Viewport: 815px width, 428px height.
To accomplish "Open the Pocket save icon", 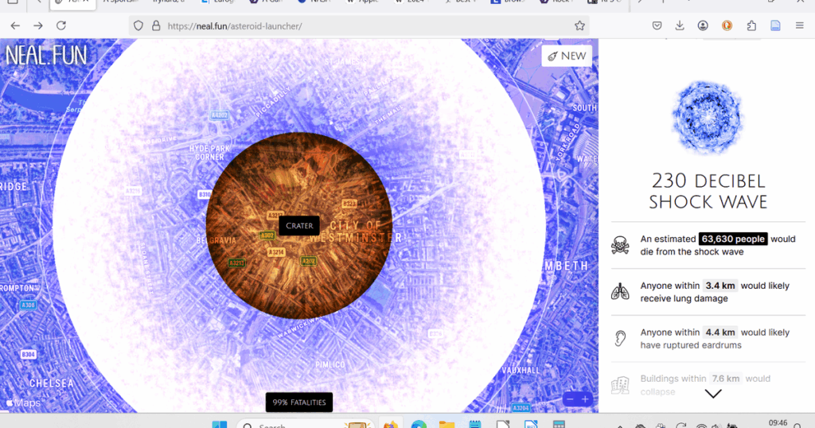I will coord(657,25).
